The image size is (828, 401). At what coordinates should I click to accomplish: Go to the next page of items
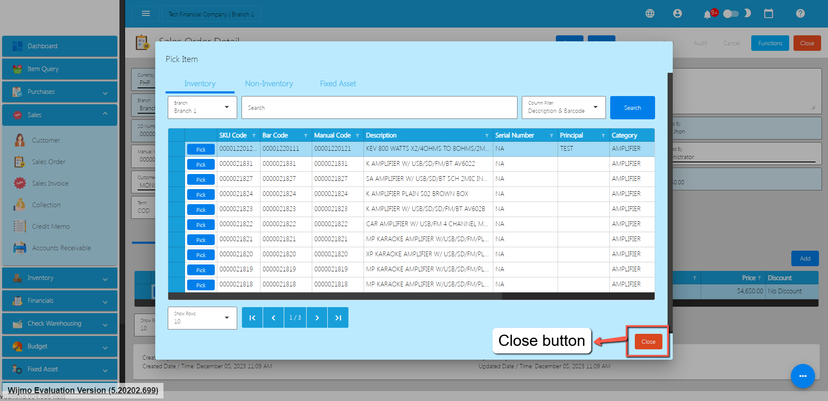317,318
